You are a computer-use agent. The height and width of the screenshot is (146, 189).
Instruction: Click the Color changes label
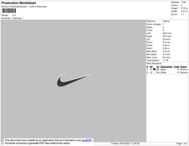click(x=154, y=24)
